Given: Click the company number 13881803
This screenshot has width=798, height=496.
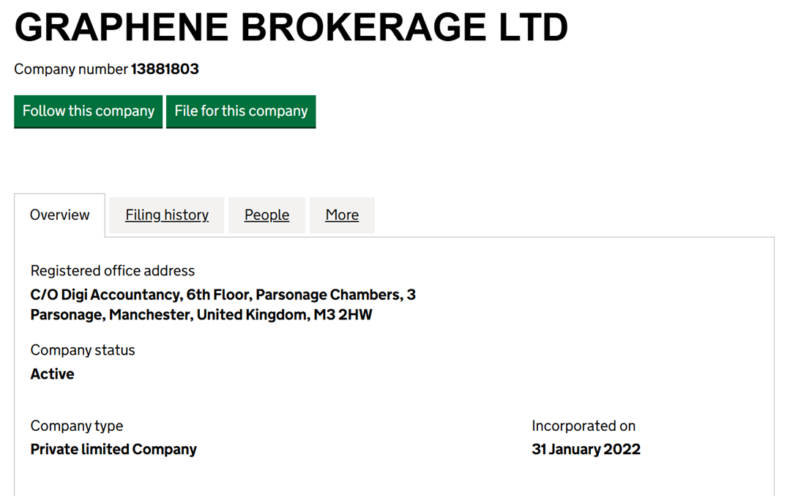Looking at the screenshot, I should click(x=165, y=69).
